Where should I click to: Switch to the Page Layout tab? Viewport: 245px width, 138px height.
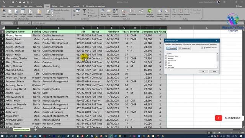28,6
